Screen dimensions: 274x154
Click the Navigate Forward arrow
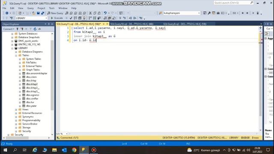tap(247, 13)
